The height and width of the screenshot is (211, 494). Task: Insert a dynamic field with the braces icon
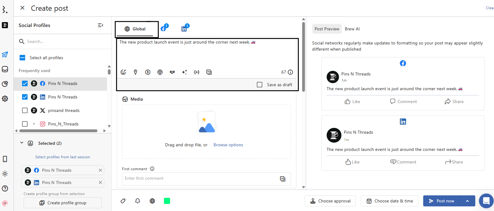pyautogui.click(x=197, y=72)
